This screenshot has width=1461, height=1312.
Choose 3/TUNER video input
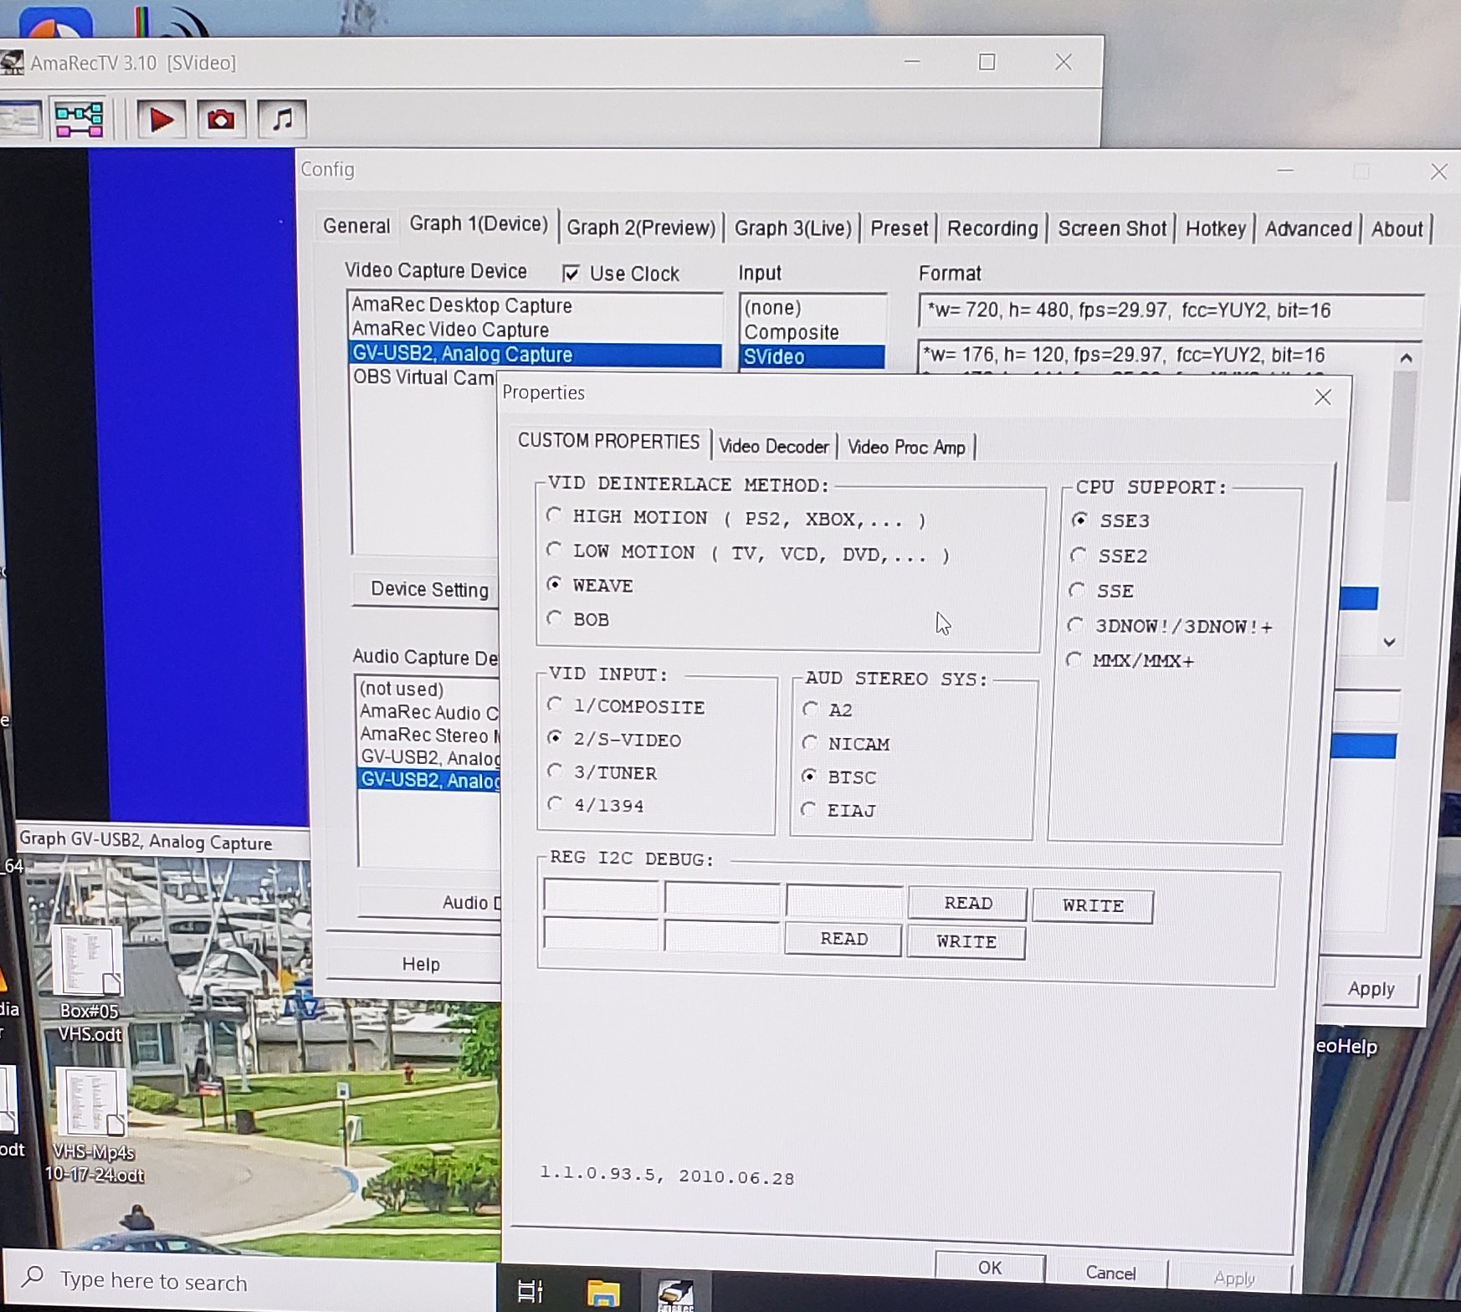[x=555, y=771]
